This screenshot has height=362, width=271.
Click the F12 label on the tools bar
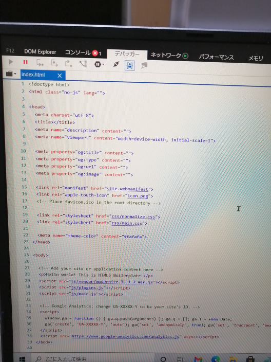(10, 50)
